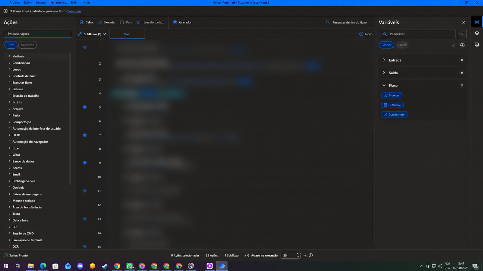Viewport: 483px width, 271px height.
Task: Collapse the Fluxo variables section
Action: [x=423, y=85]
